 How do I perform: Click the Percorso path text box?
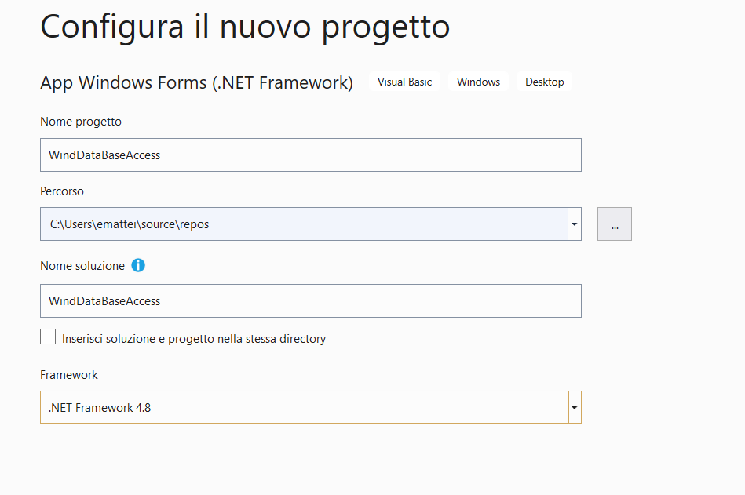tap(305, 224)
